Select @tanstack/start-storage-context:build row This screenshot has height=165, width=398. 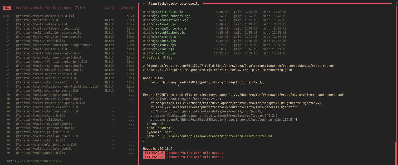[69, 58]
